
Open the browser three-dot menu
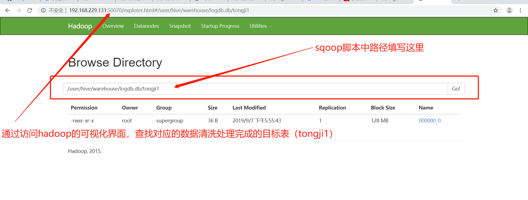tap(520, 10)
